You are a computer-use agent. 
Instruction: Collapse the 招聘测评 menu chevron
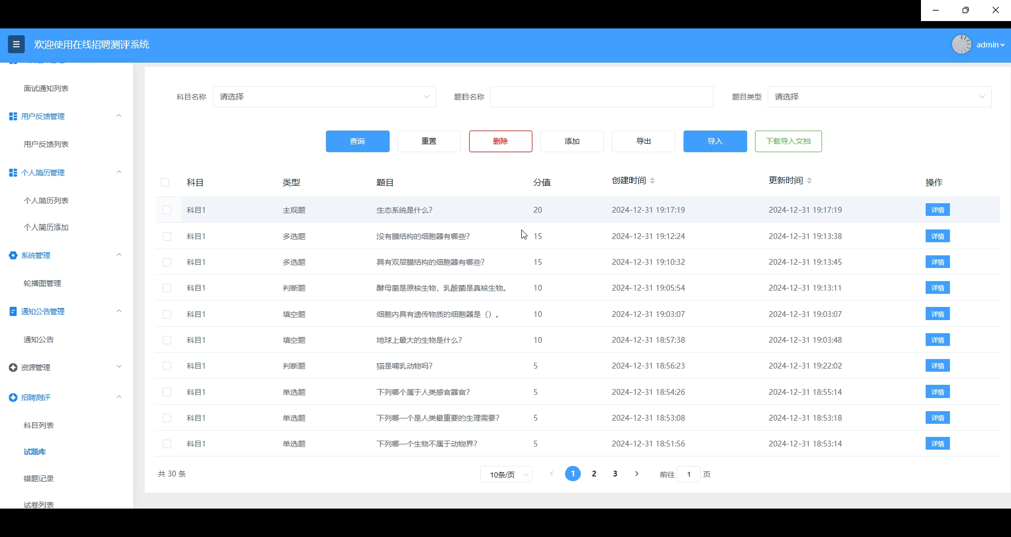(119, 397)
